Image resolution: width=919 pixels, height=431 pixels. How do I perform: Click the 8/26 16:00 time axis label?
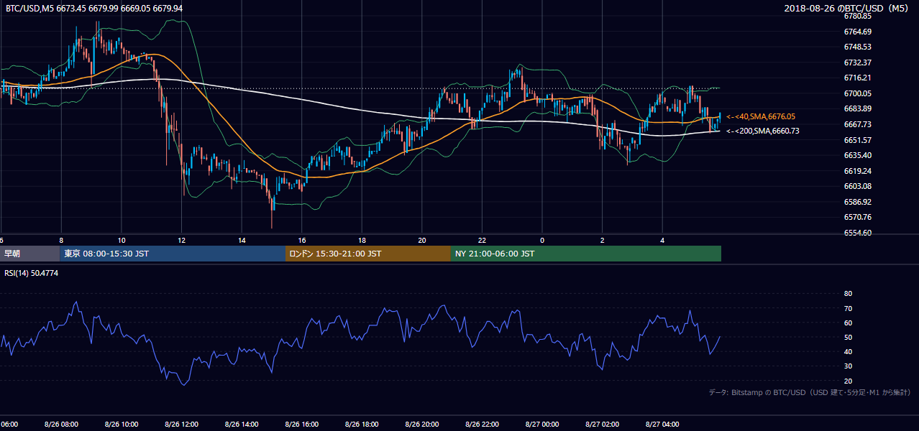pyautogui.click(x=301, y=424)
